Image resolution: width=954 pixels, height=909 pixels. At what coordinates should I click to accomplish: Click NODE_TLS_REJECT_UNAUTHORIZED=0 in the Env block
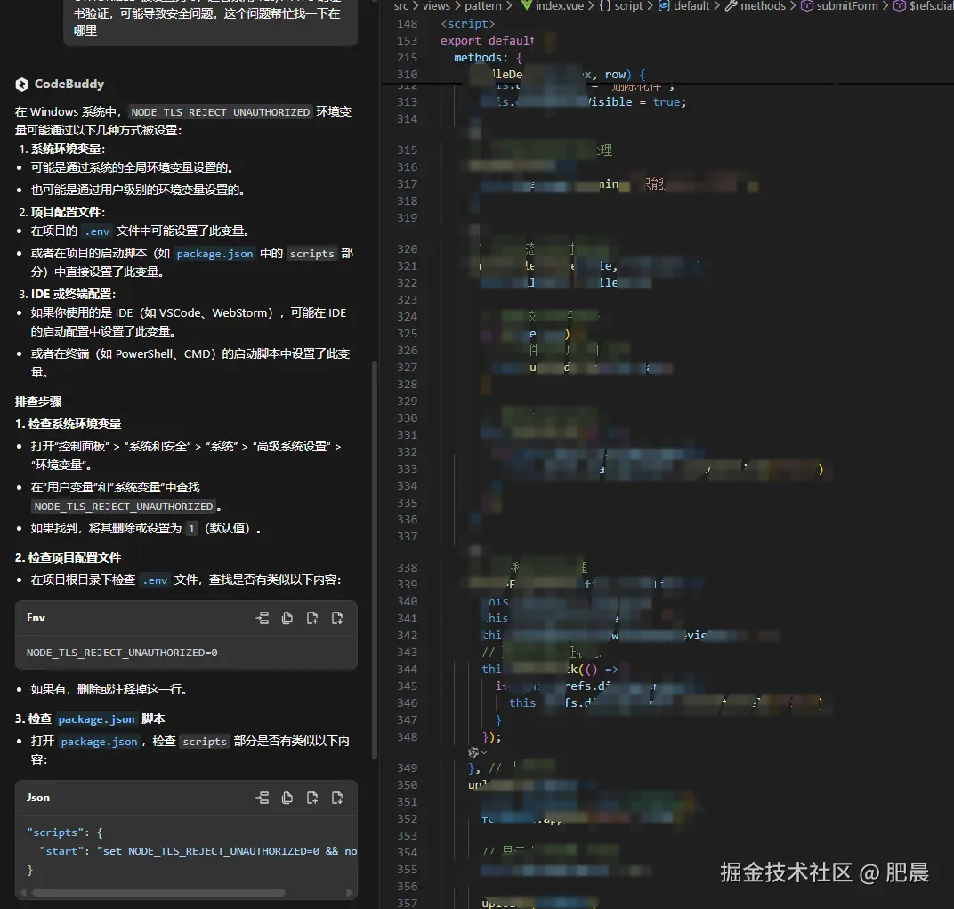(122, 653)
